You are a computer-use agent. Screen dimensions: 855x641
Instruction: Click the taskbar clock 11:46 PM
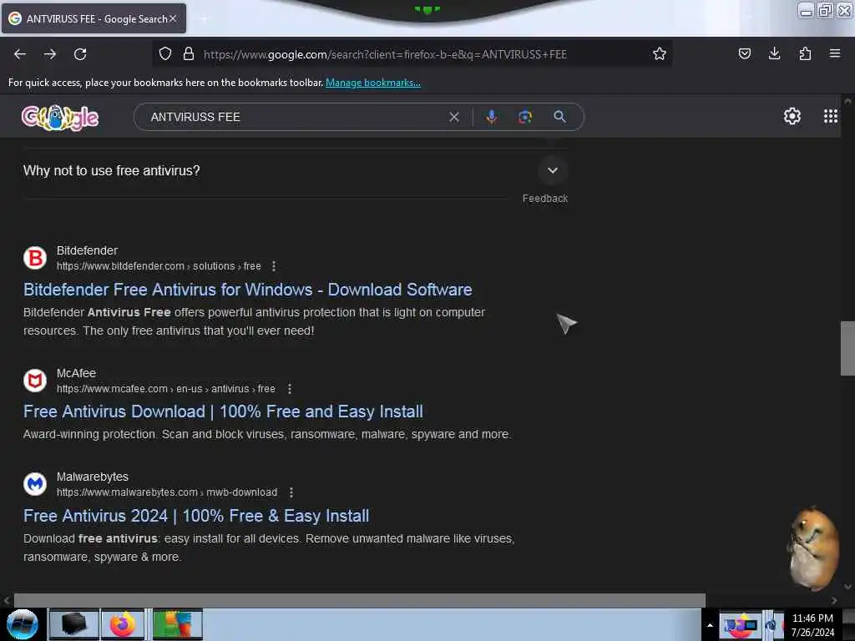pos(812,618)
